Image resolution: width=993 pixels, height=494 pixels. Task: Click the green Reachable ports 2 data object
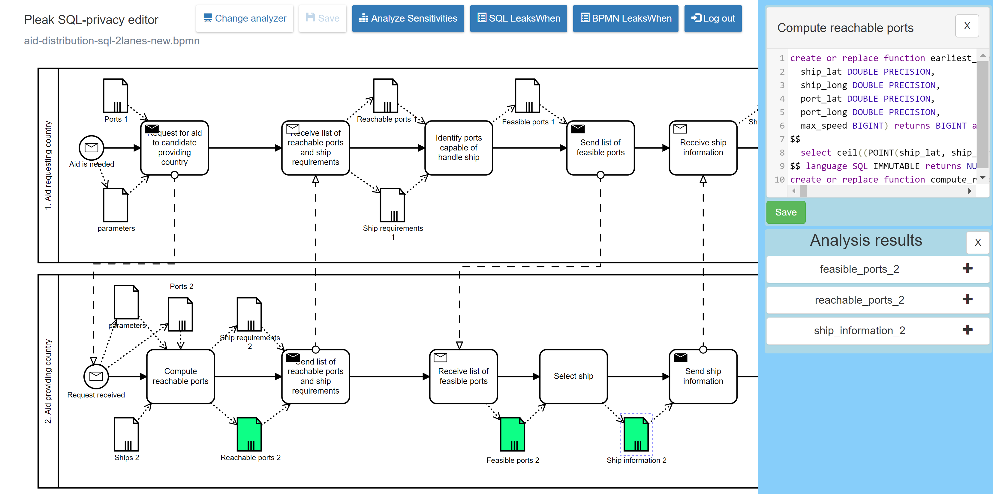[x=249, y=434]
